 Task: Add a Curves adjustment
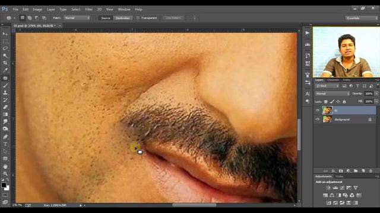pyautogui.click(x=342, y=188)
